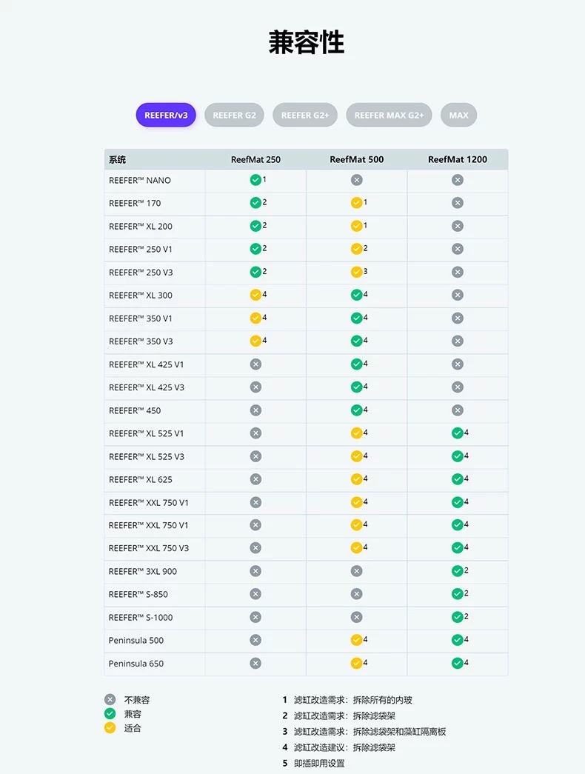The width and height of the screenshot is (585, 774).
Task: Open the REEFER G2+ tab
Action: click(x=305, y=115)
